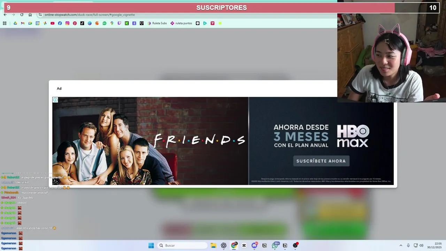The height and width of the screenshot is (251, 446).
Task: Open CapCut from the taskbar
Action: click(244, 245)
